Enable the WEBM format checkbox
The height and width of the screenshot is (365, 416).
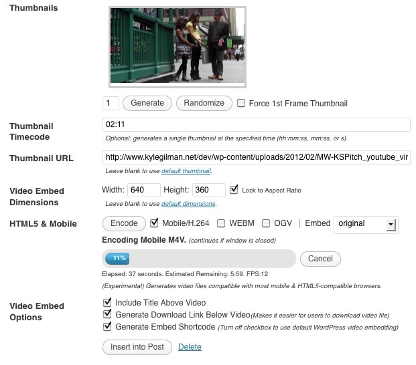(x=221, y=223)
